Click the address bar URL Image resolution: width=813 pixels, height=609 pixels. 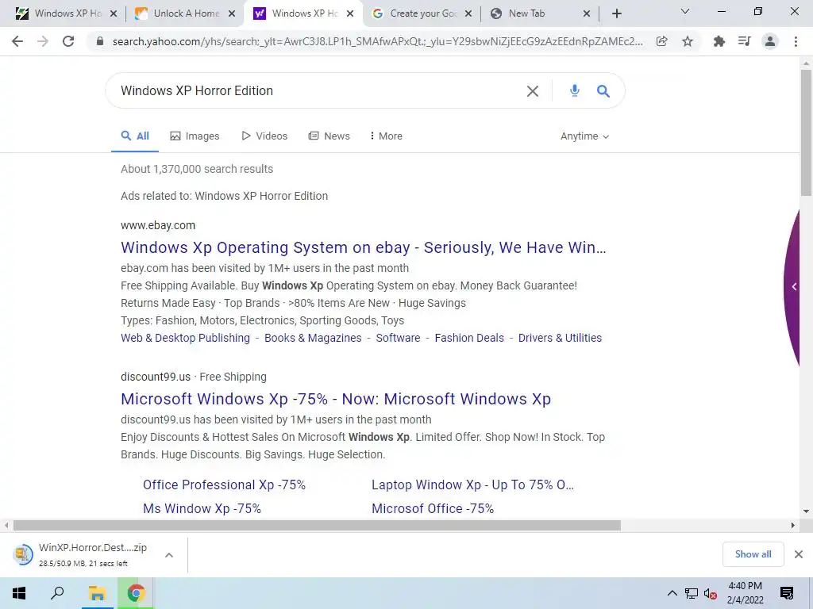[377, 41]
